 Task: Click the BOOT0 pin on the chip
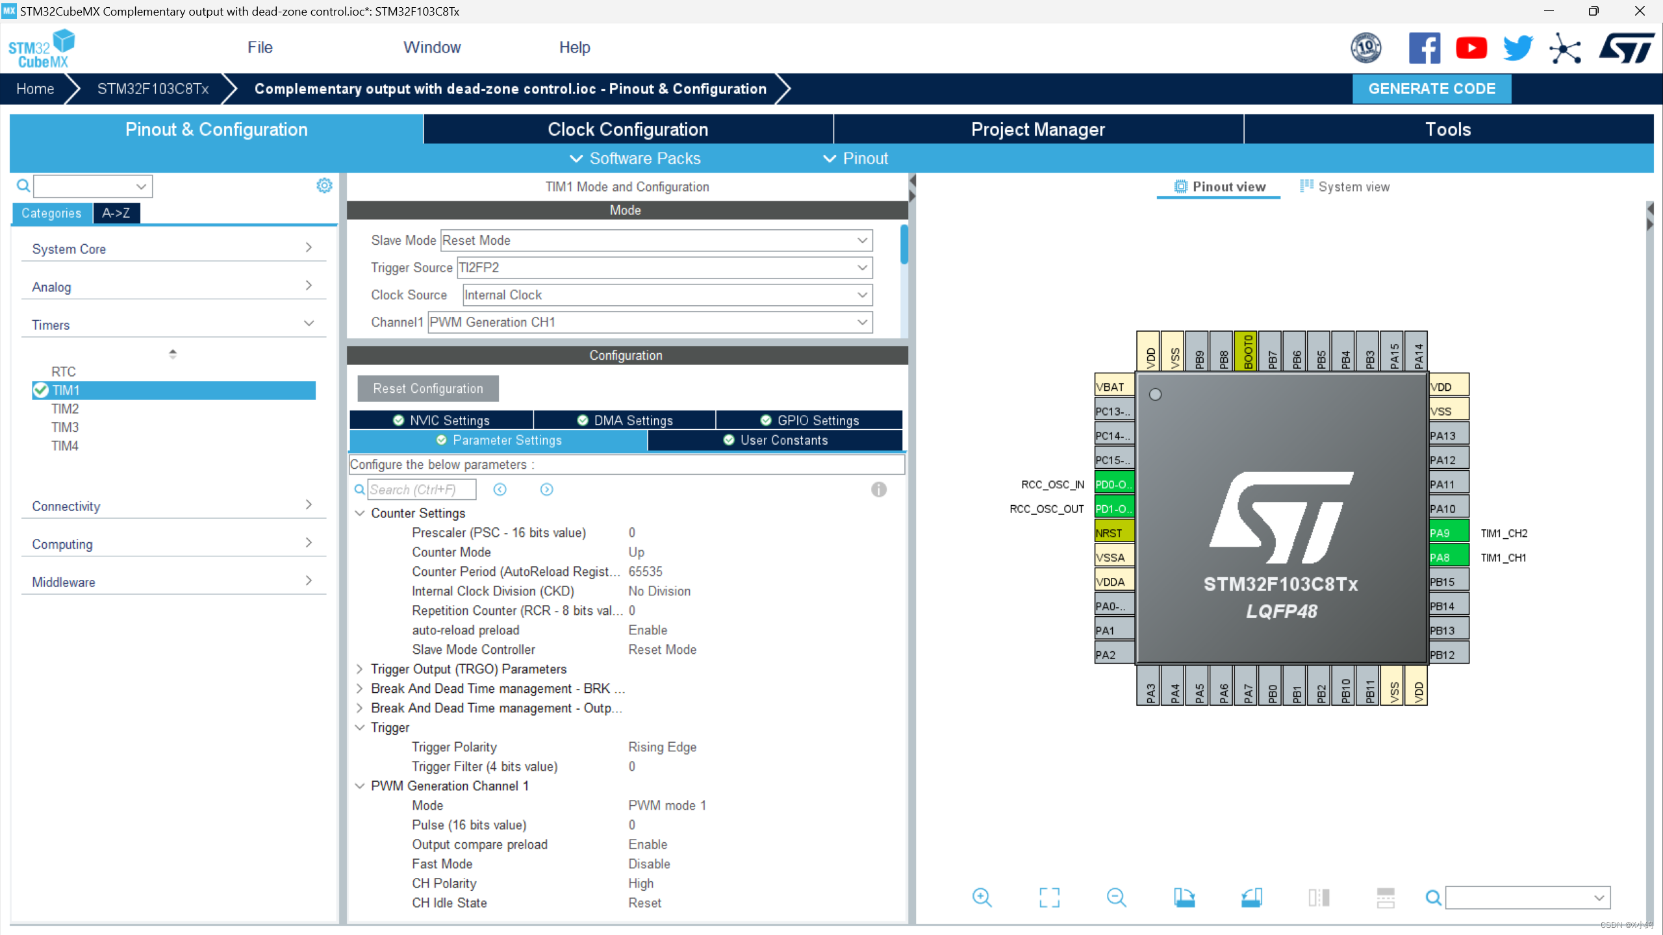[1247, 351]
